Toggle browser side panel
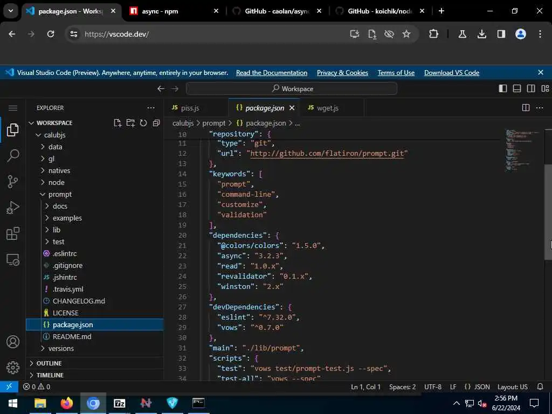Screen dimensions: 552x414 [501, 34]
